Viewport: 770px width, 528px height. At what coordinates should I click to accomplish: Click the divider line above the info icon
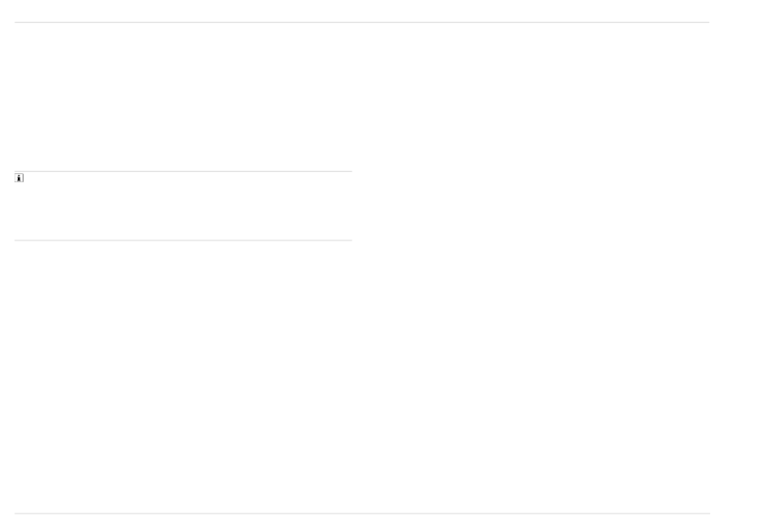pyautogui.click(x=183, y=171)
